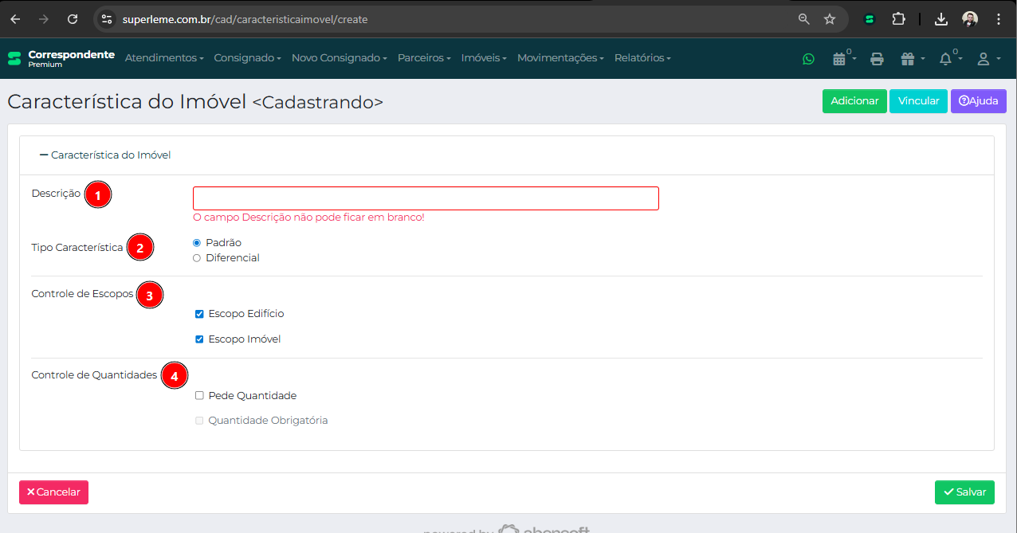Screen dimensions: 1017x533
Task: Click the printer icon in navbar
Action: 877,58
